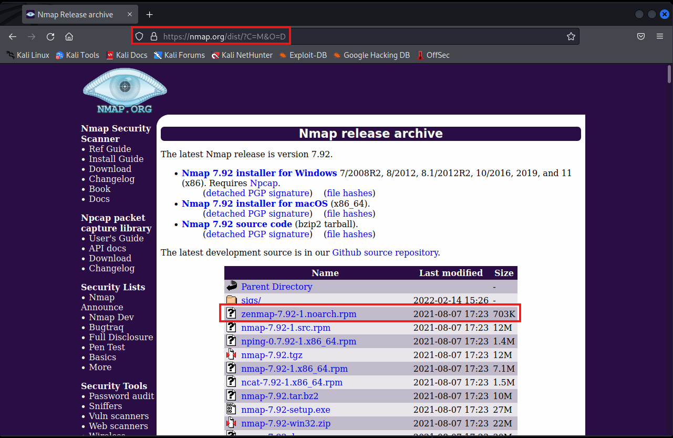Download zenmap-7.92-1.noarch.rpm
The image size is (673, 438).
(299, 314)
